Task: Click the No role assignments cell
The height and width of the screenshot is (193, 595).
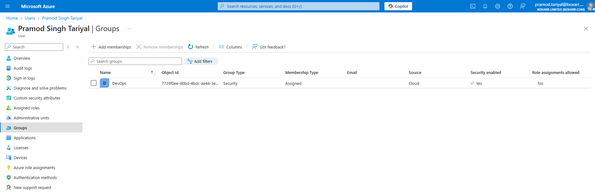Action: 541,83
